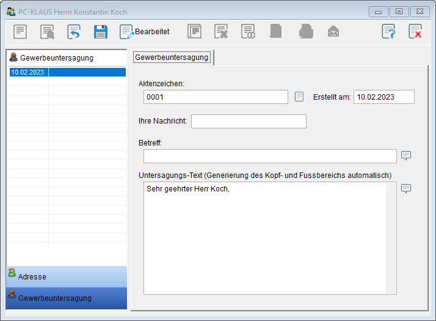Image resolution: width=436 pixels, height=321 pixels.
Task: Click the Bearbeitet edit icon
Action: point(127,32)
